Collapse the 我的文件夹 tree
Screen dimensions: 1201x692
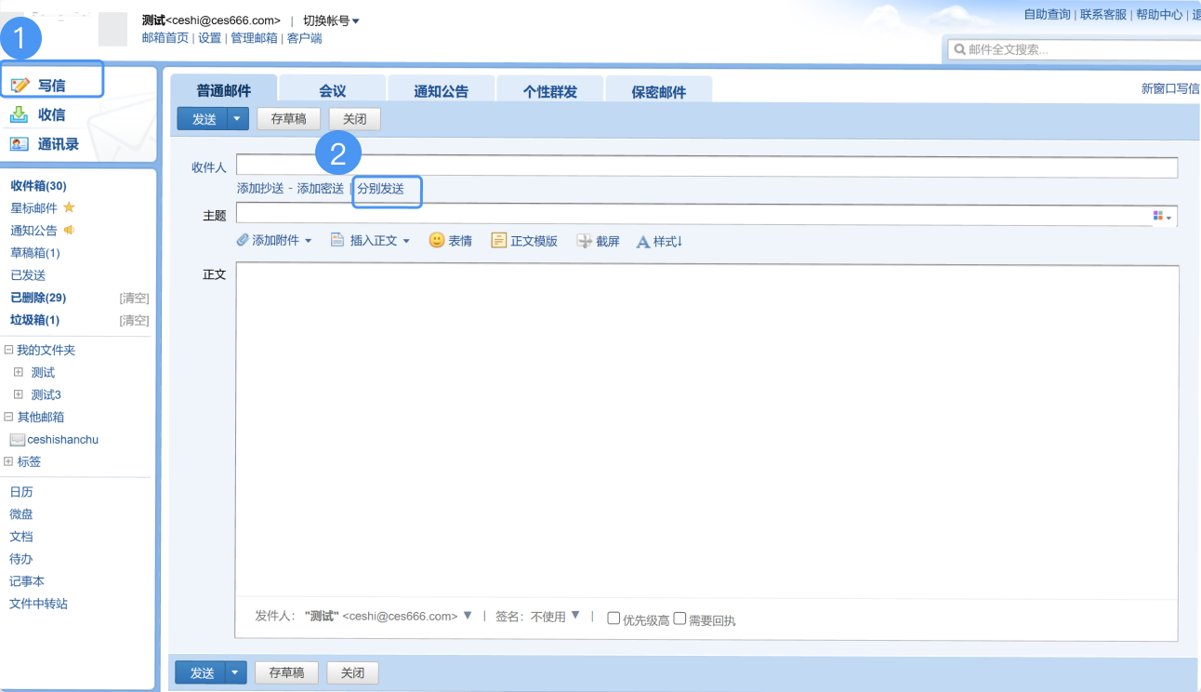[8, 350]
